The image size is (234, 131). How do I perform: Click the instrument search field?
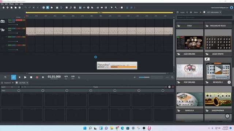[x=204, y=17]
